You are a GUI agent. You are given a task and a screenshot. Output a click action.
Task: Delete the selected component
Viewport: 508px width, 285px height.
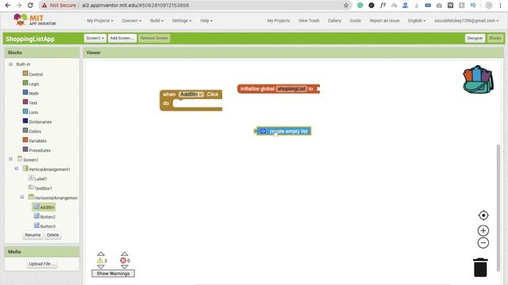(x=53, y=235)
